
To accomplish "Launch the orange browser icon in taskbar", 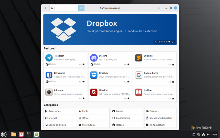I will pos(21,134).
